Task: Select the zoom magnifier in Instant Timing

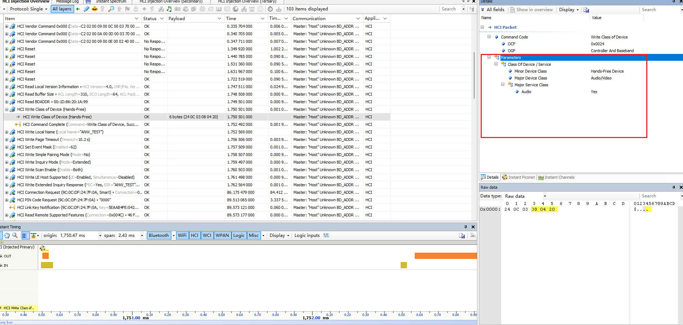Action: point(15,235)
